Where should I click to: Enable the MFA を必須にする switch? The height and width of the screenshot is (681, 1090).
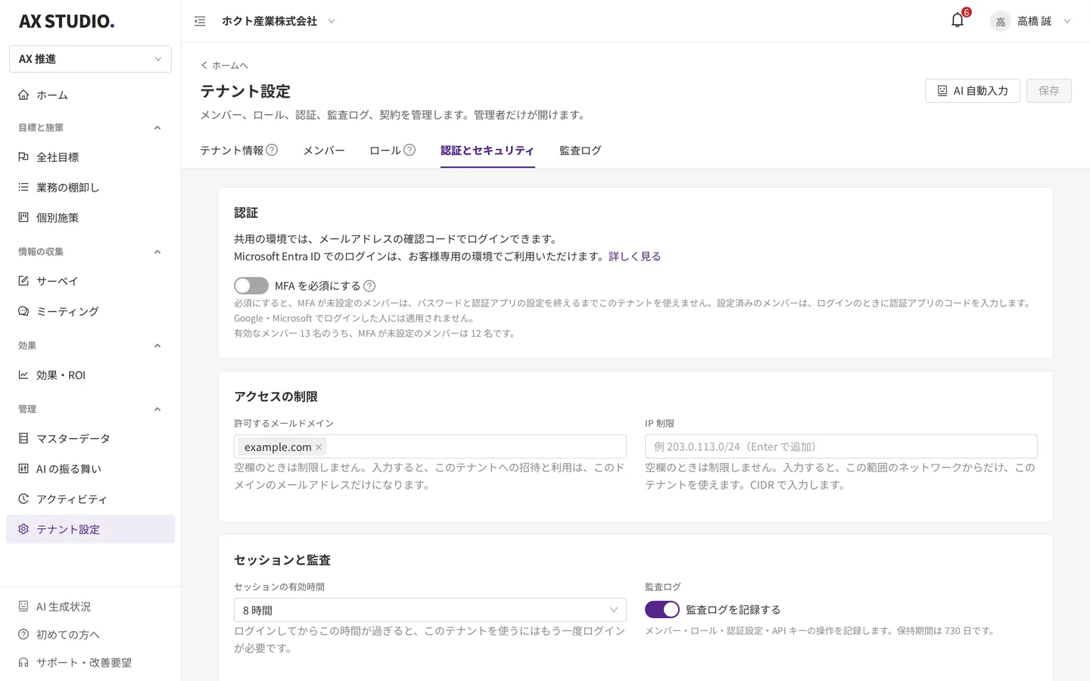click(x=251, y=285)
